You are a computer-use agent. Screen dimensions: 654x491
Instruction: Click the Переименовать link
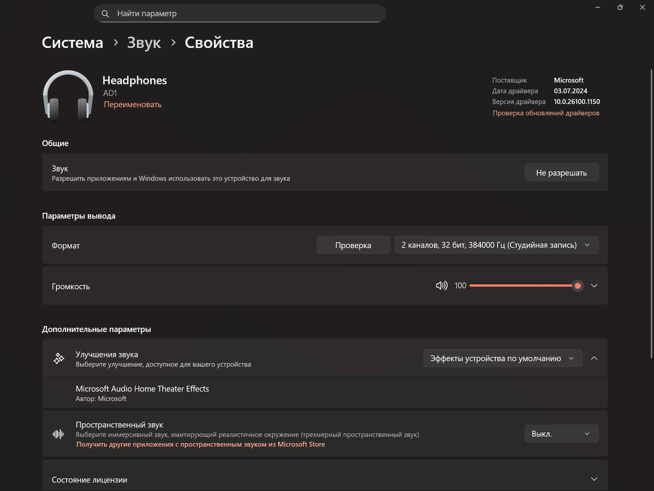[133, 105]
